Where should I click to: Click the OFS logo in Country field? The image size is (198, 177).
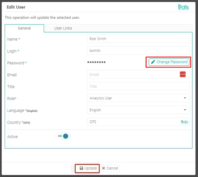click(184, 122)
